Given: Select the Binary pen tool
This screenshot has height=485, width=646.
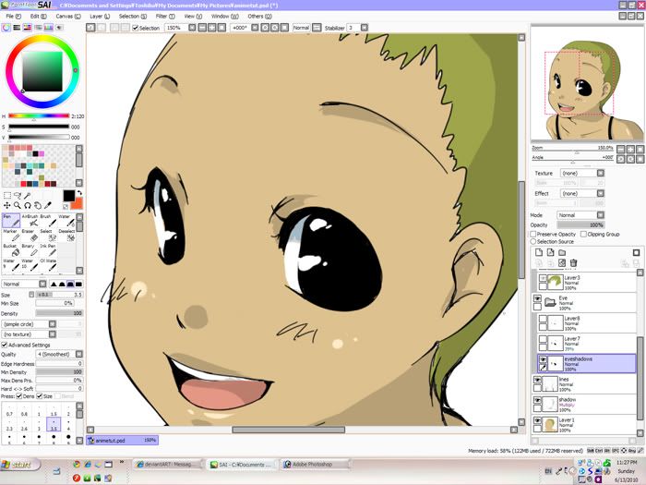Looking at the screenshot, I should click(30, 250).
